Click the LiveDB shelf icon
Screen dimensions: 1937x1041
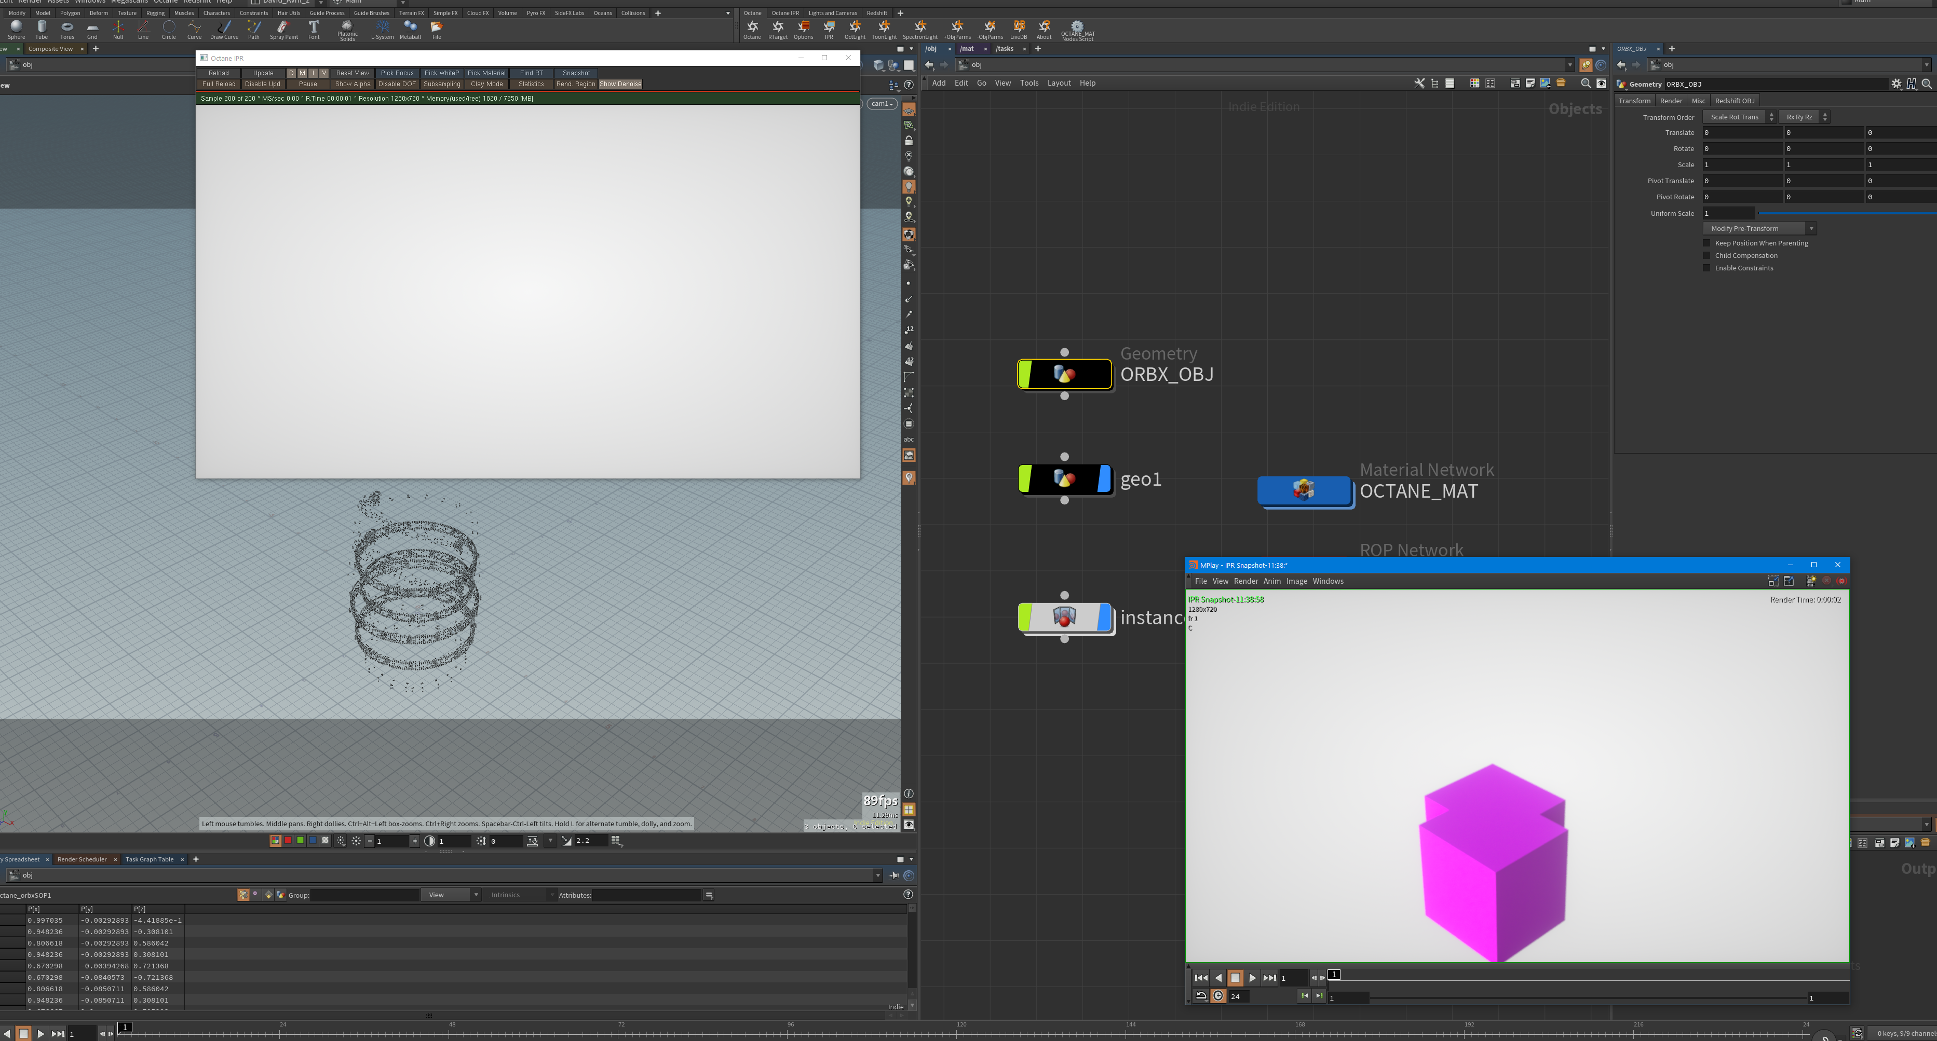(x=1018, y=29)
